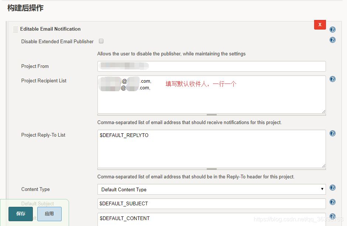Image resolution: width=347 pixels, height=226 pixels.
Task: Click the 保存 (Save) button
Action: [x=21, y=214]
